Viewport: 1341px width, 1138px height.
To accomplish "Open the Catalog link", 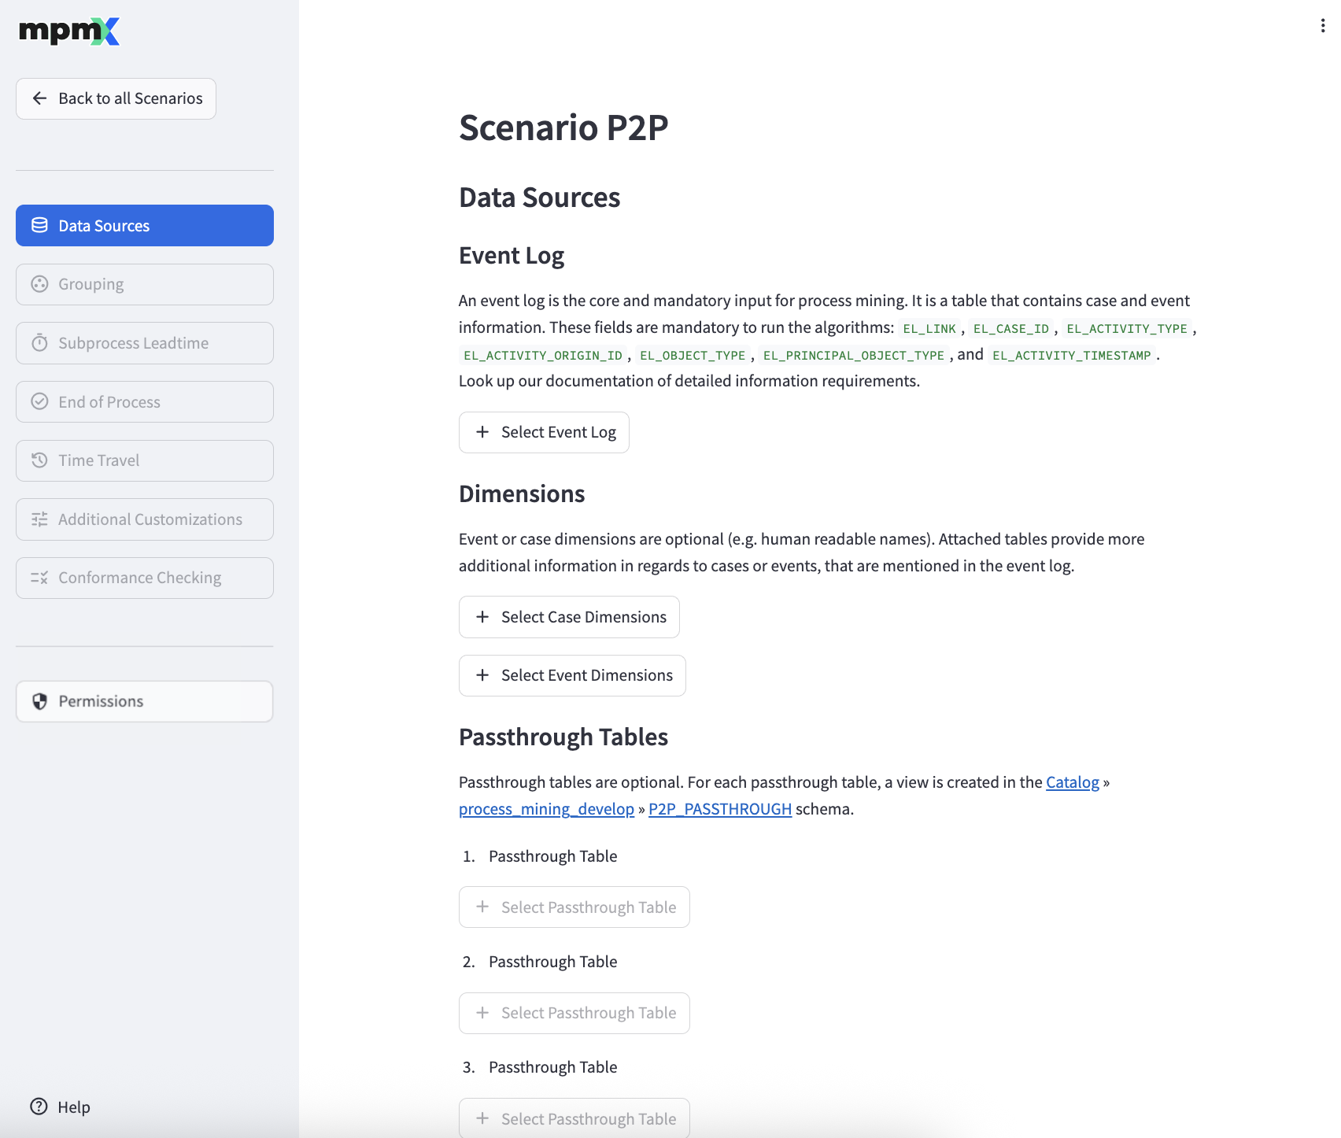I will (1072, 782).
